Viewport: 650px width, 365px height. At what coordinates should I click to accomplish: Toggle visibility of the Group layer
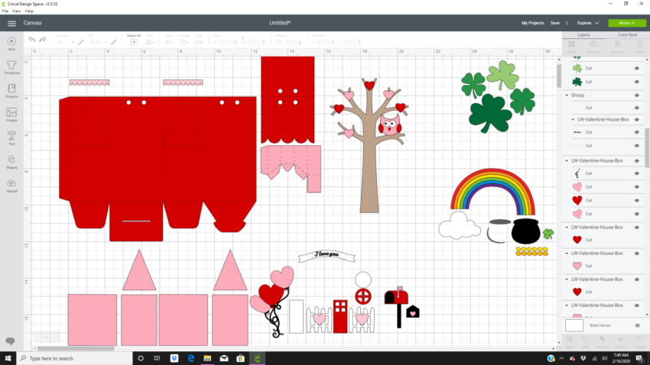click(x=636, y=95)
